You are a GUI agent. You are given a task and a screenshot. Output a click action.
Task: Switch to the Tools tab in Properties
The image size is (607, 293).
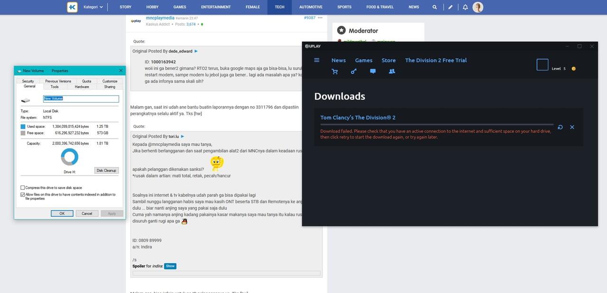click(55, 87)
